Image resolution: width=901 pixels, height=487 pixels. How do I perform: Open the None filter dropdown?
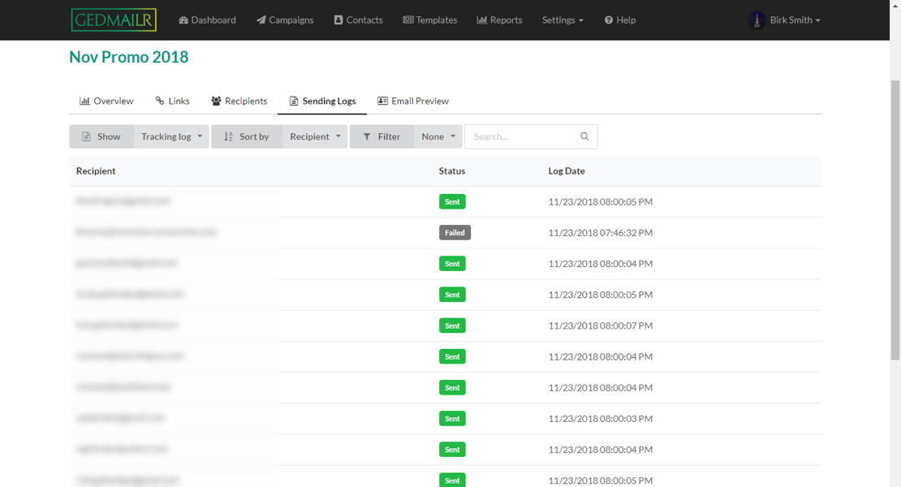tap(438, 136)
